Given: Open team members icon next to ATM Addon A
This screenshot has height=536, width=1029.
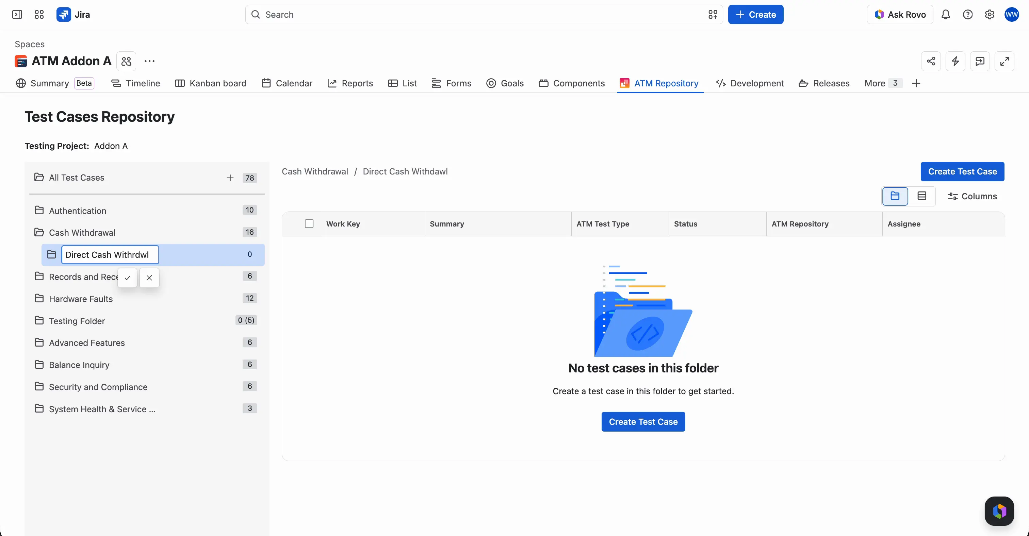Looking at the screenshot, I should [126, 61].
